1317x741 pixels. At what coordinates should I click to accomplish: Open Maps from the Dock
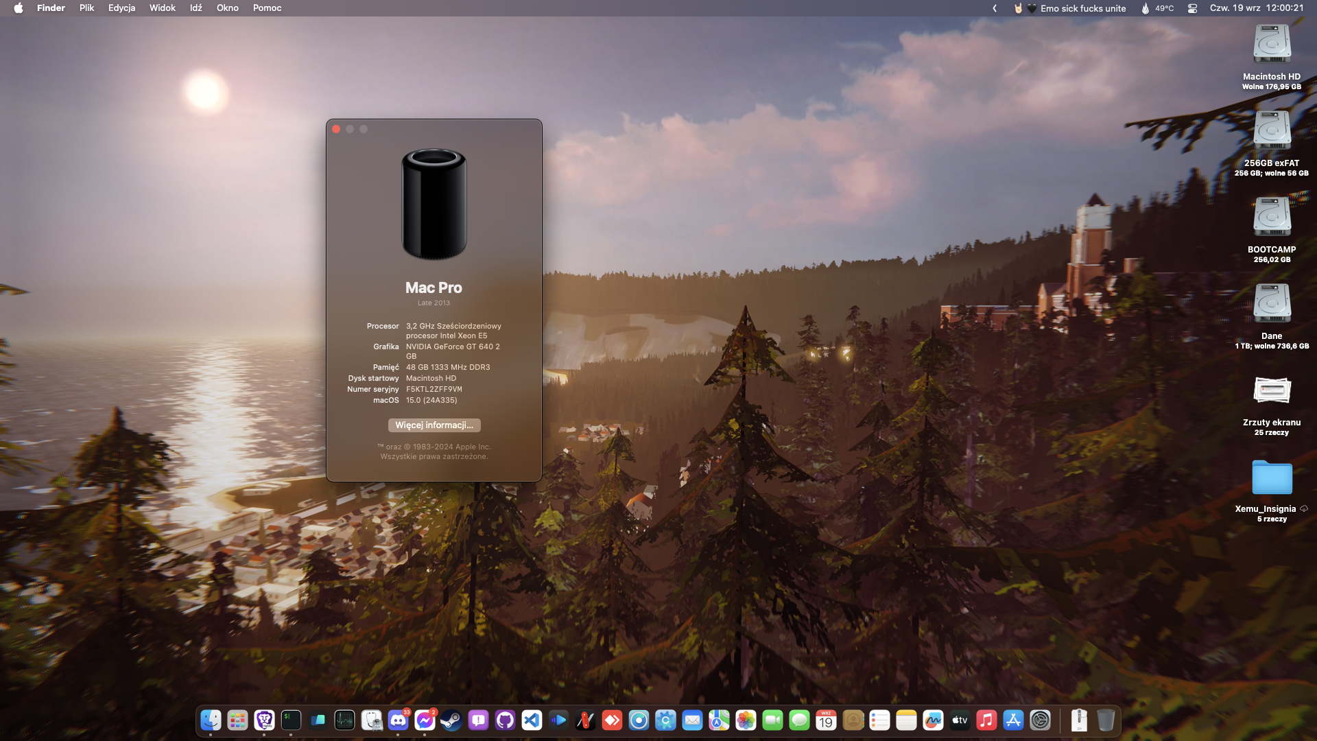coord(719,720)
